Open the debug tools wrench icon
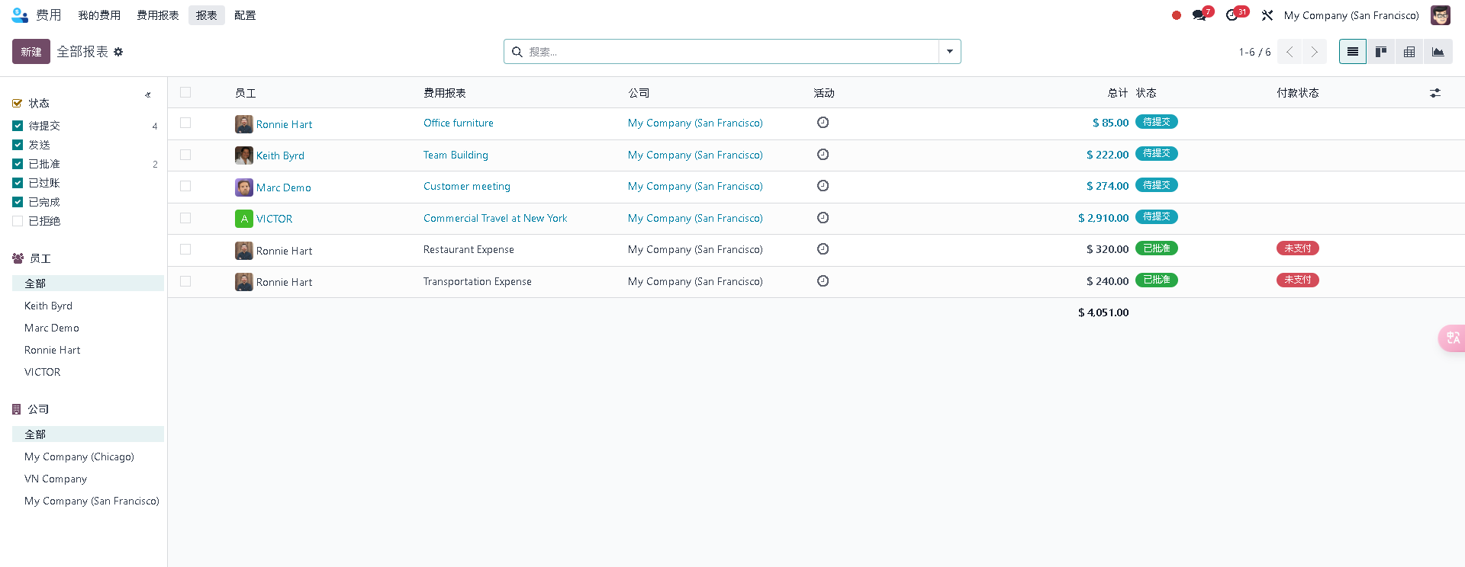Viewport: 1465px width, 567px height. (1267, 15)
